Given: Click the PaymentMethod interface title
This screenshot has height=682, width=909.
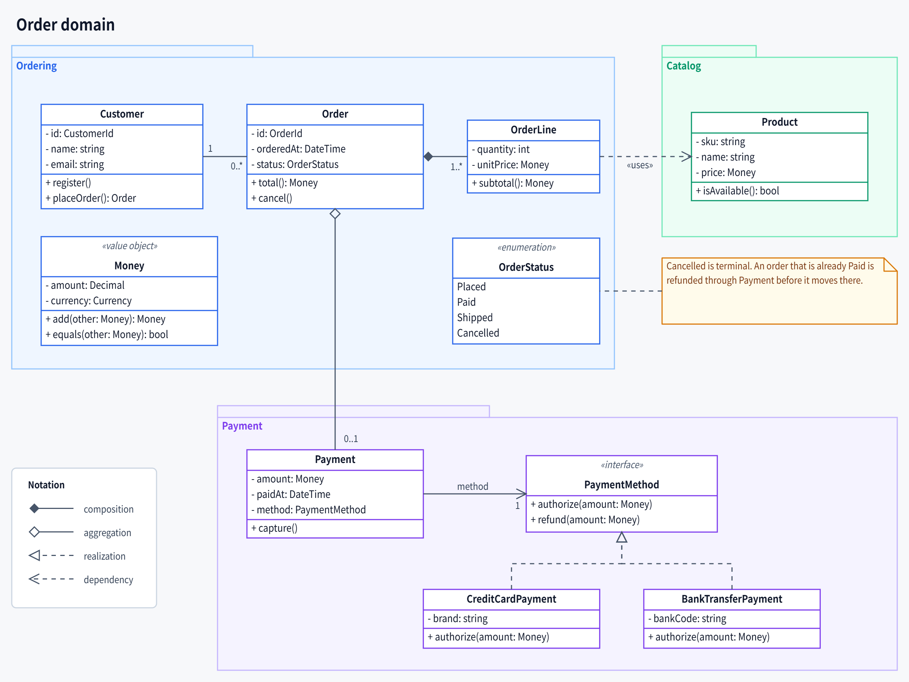Looking at the screenshot, I should (622, 485).
